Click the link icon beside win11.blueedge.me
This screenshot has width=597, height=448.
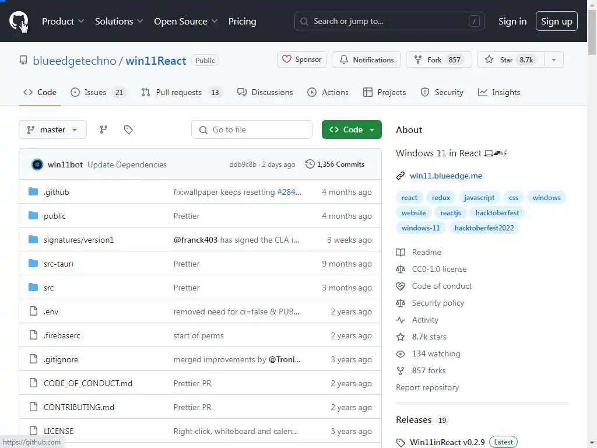coord(400,176)
